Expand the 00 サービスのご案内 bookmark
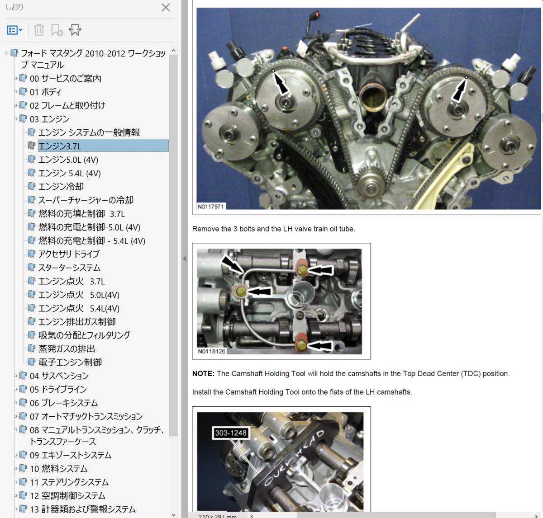Viewport: 543px width, 518px height. (x=15, y=78)
